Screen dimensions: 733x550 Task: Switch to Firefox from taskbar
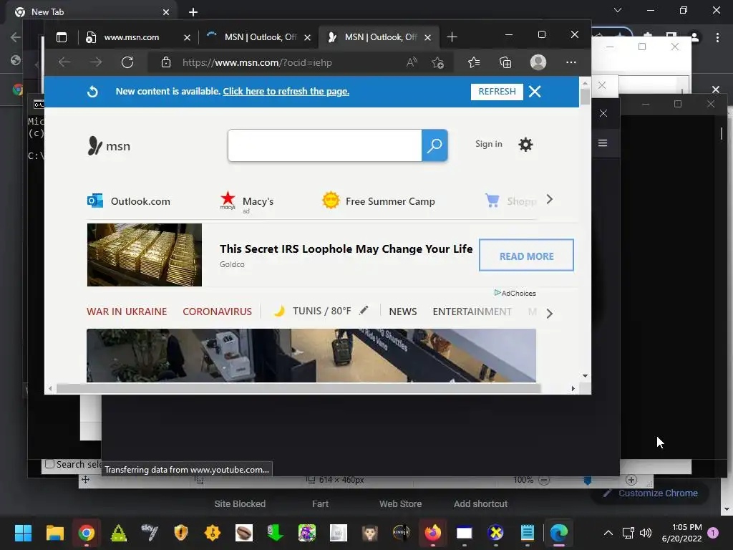click(433, 533)
